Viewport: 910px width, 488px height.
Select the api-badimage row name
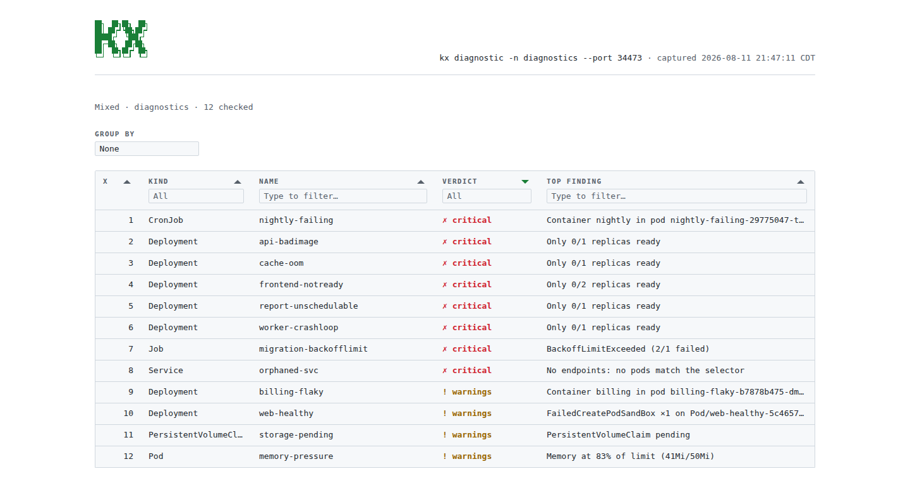coord(289,242)
